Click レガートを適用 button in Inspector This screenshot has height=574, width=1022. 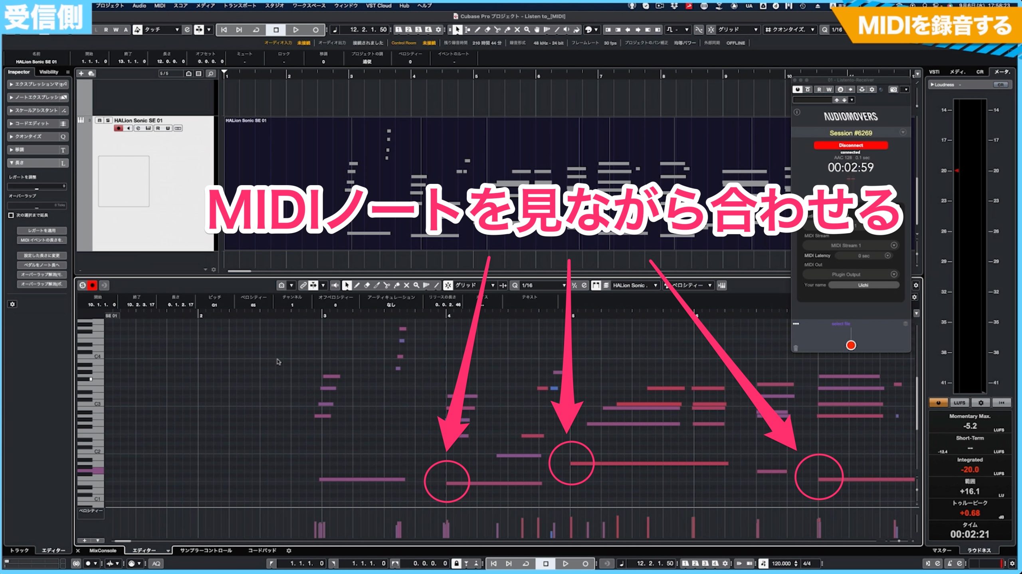(42, 231)
